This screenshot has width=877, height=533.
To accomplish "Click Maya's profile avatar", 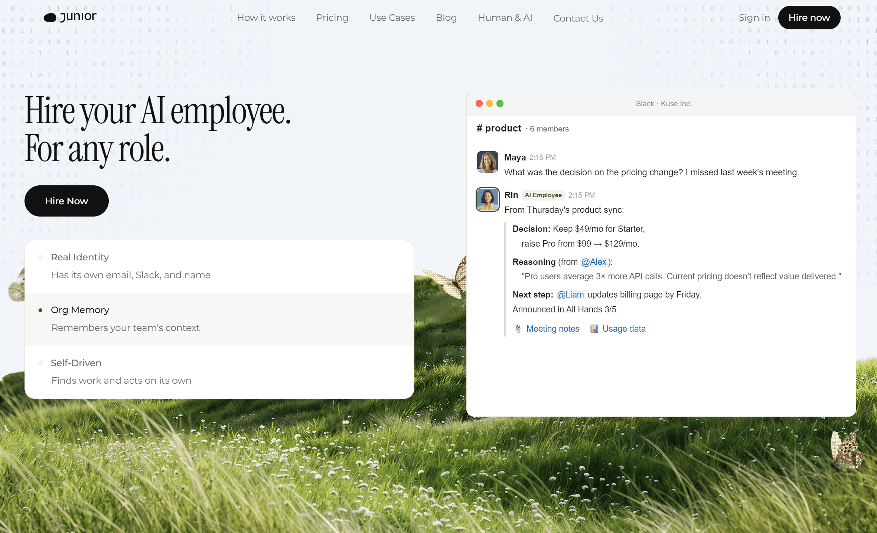I will (x=487, y=162).
